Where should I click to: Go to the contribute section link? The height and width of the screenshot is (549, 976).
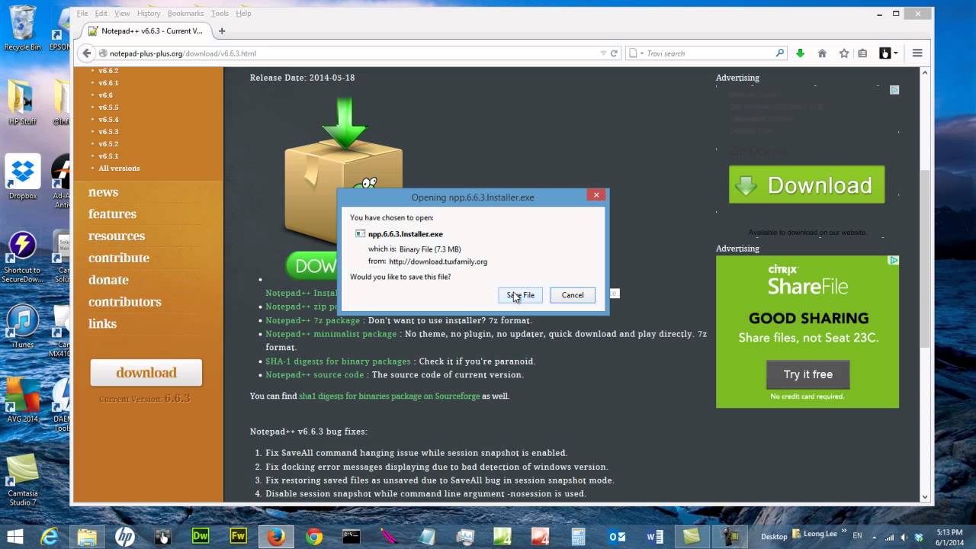[x=118, y=258]
